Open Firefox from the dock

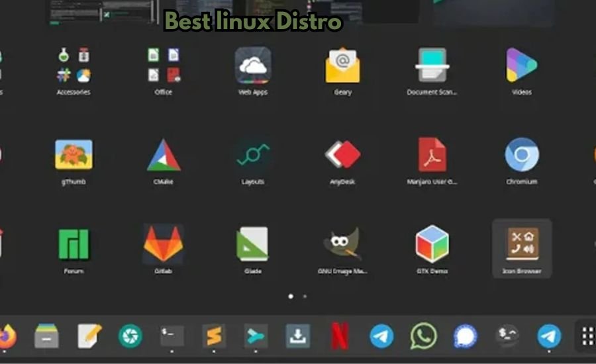7,336
